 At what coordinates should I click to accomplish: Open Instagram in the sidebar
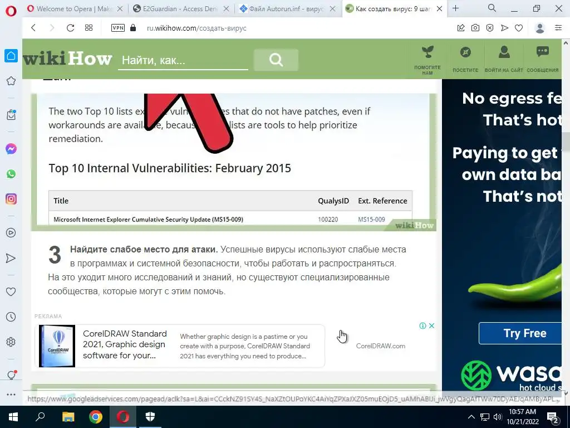click(11, 199)
